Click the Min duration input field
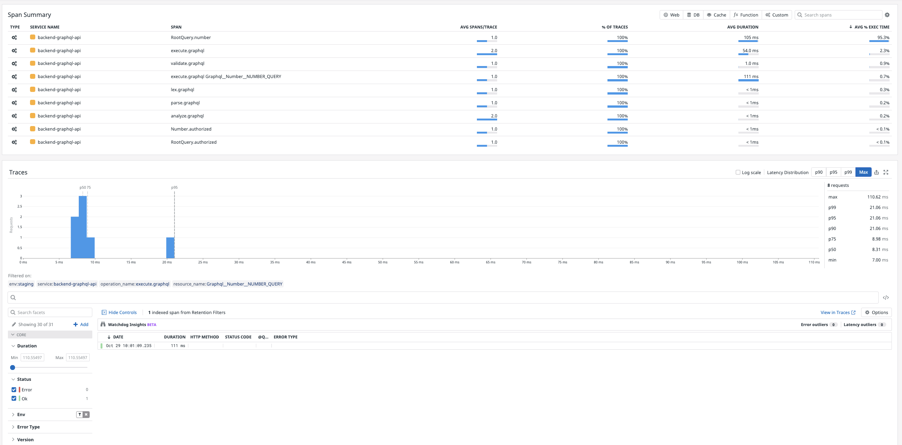Screen dimensions: 902x445 (32, 357)
